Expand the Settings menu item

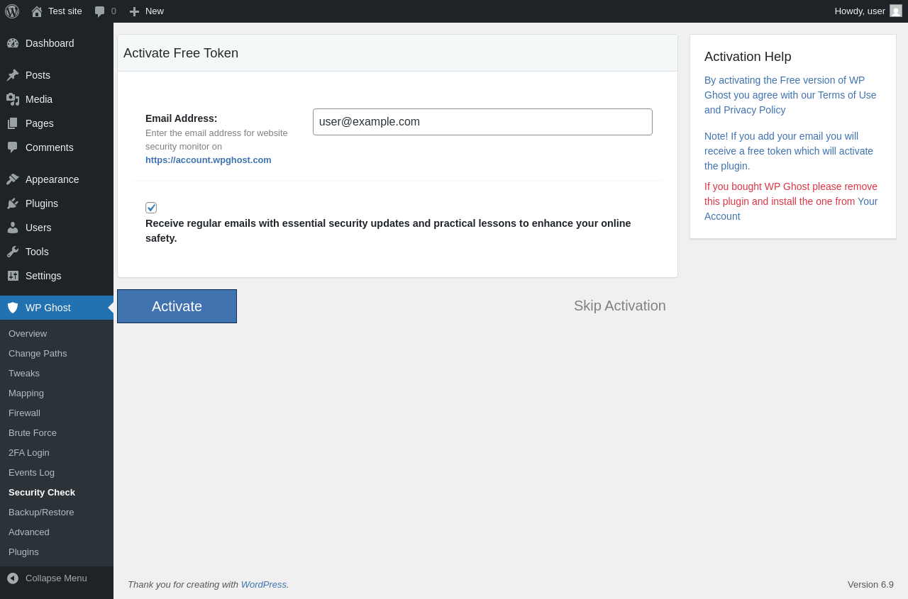(x=43, y=276)
